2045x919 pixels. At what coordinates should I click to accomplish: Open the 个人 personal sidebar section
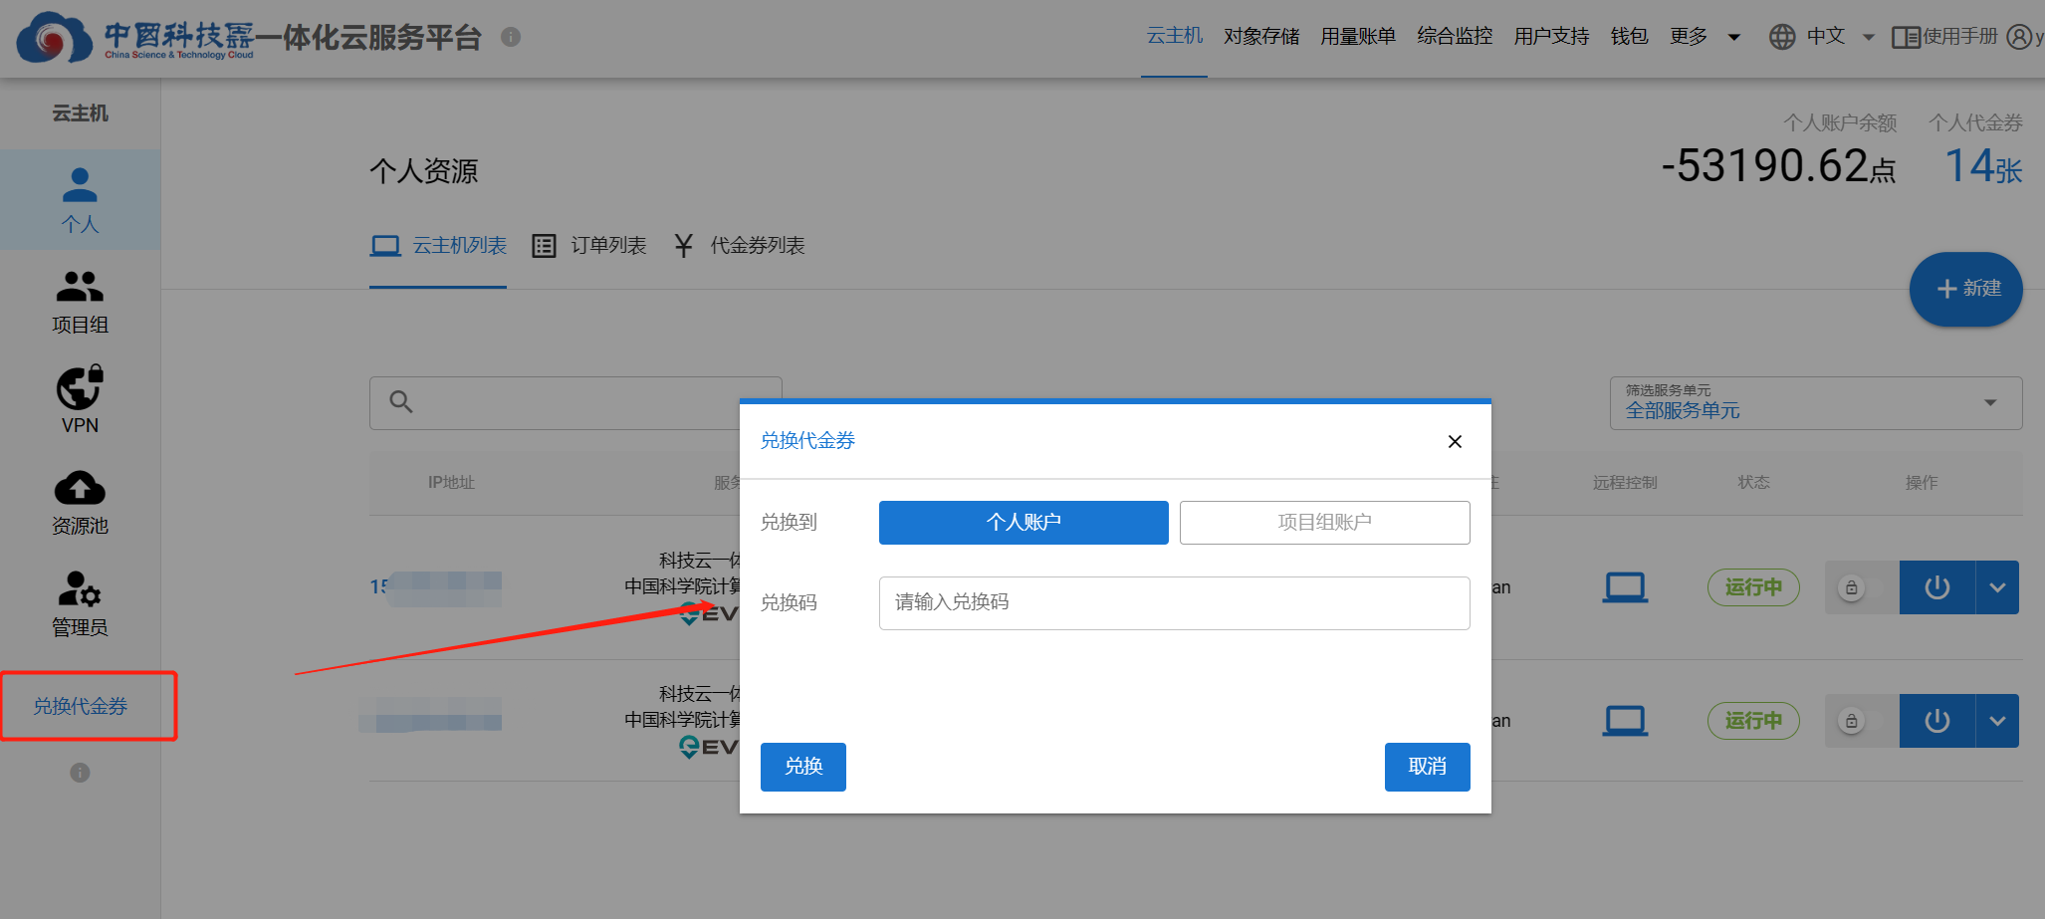point(80,200)
